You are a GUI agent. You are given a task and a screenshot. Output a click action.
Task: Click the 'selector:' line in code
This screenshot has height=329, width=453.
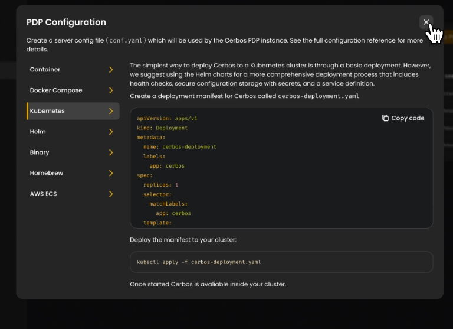click(x=157, y=194)
